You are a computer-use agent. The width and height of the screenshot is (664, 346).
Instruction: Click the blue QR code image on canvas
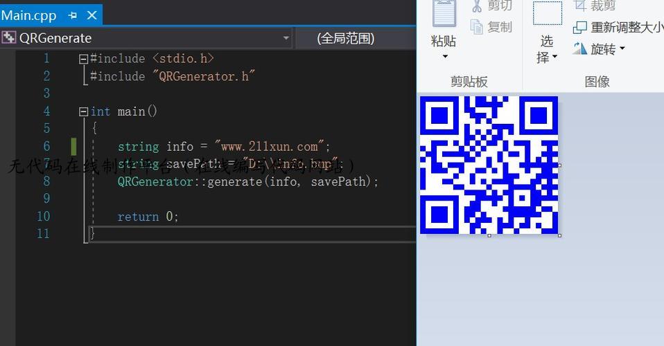click(489, 165)
